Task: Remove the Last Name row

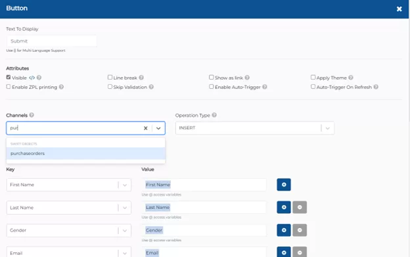Action: (300, 207)
